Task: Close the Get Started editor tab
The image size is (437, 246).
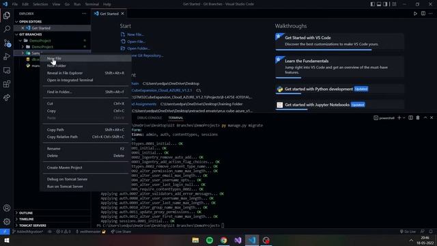Action: pos(122,14)
